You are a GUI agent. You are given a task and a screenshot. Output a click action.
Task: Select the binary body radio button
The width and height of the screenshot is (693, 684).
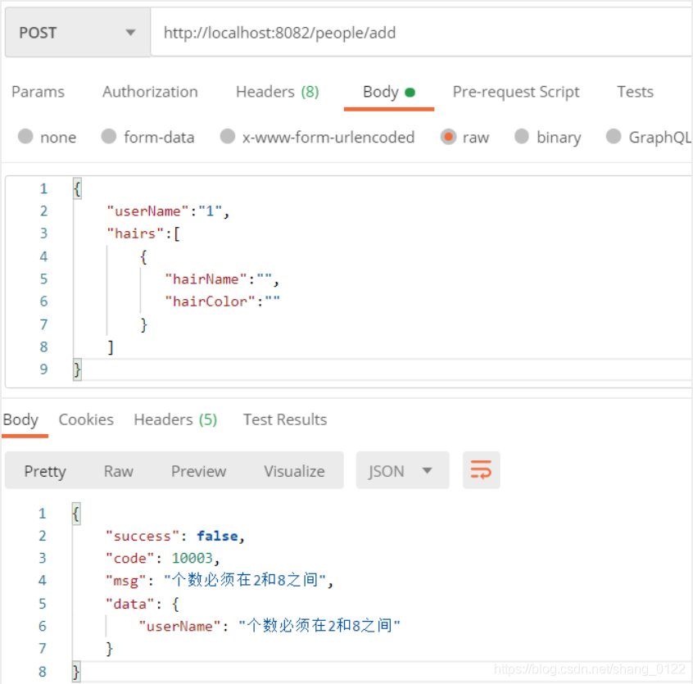(x=522, y=137)
